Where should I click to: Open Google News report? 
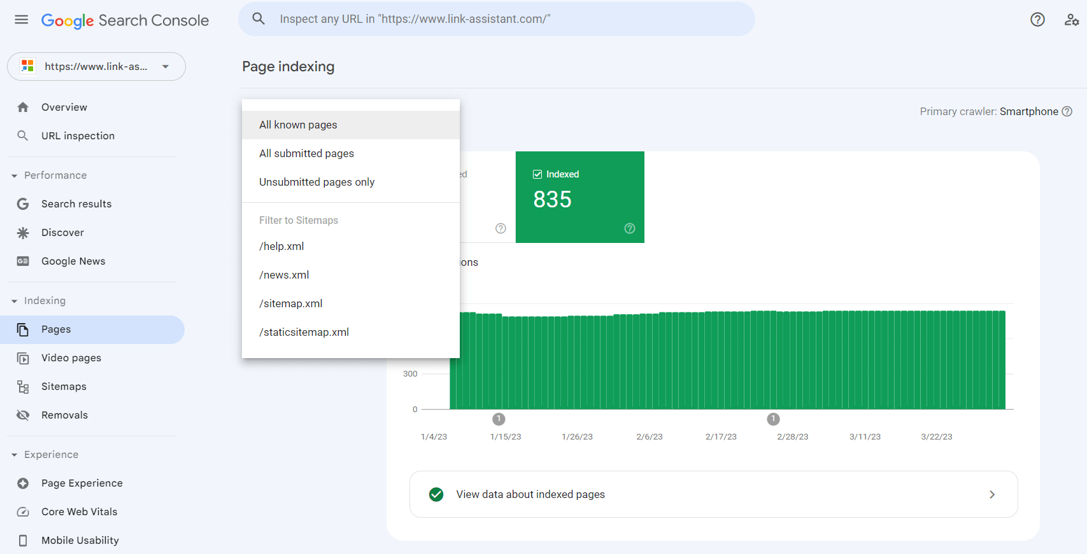pyautogui.click(x=92, y=261)
